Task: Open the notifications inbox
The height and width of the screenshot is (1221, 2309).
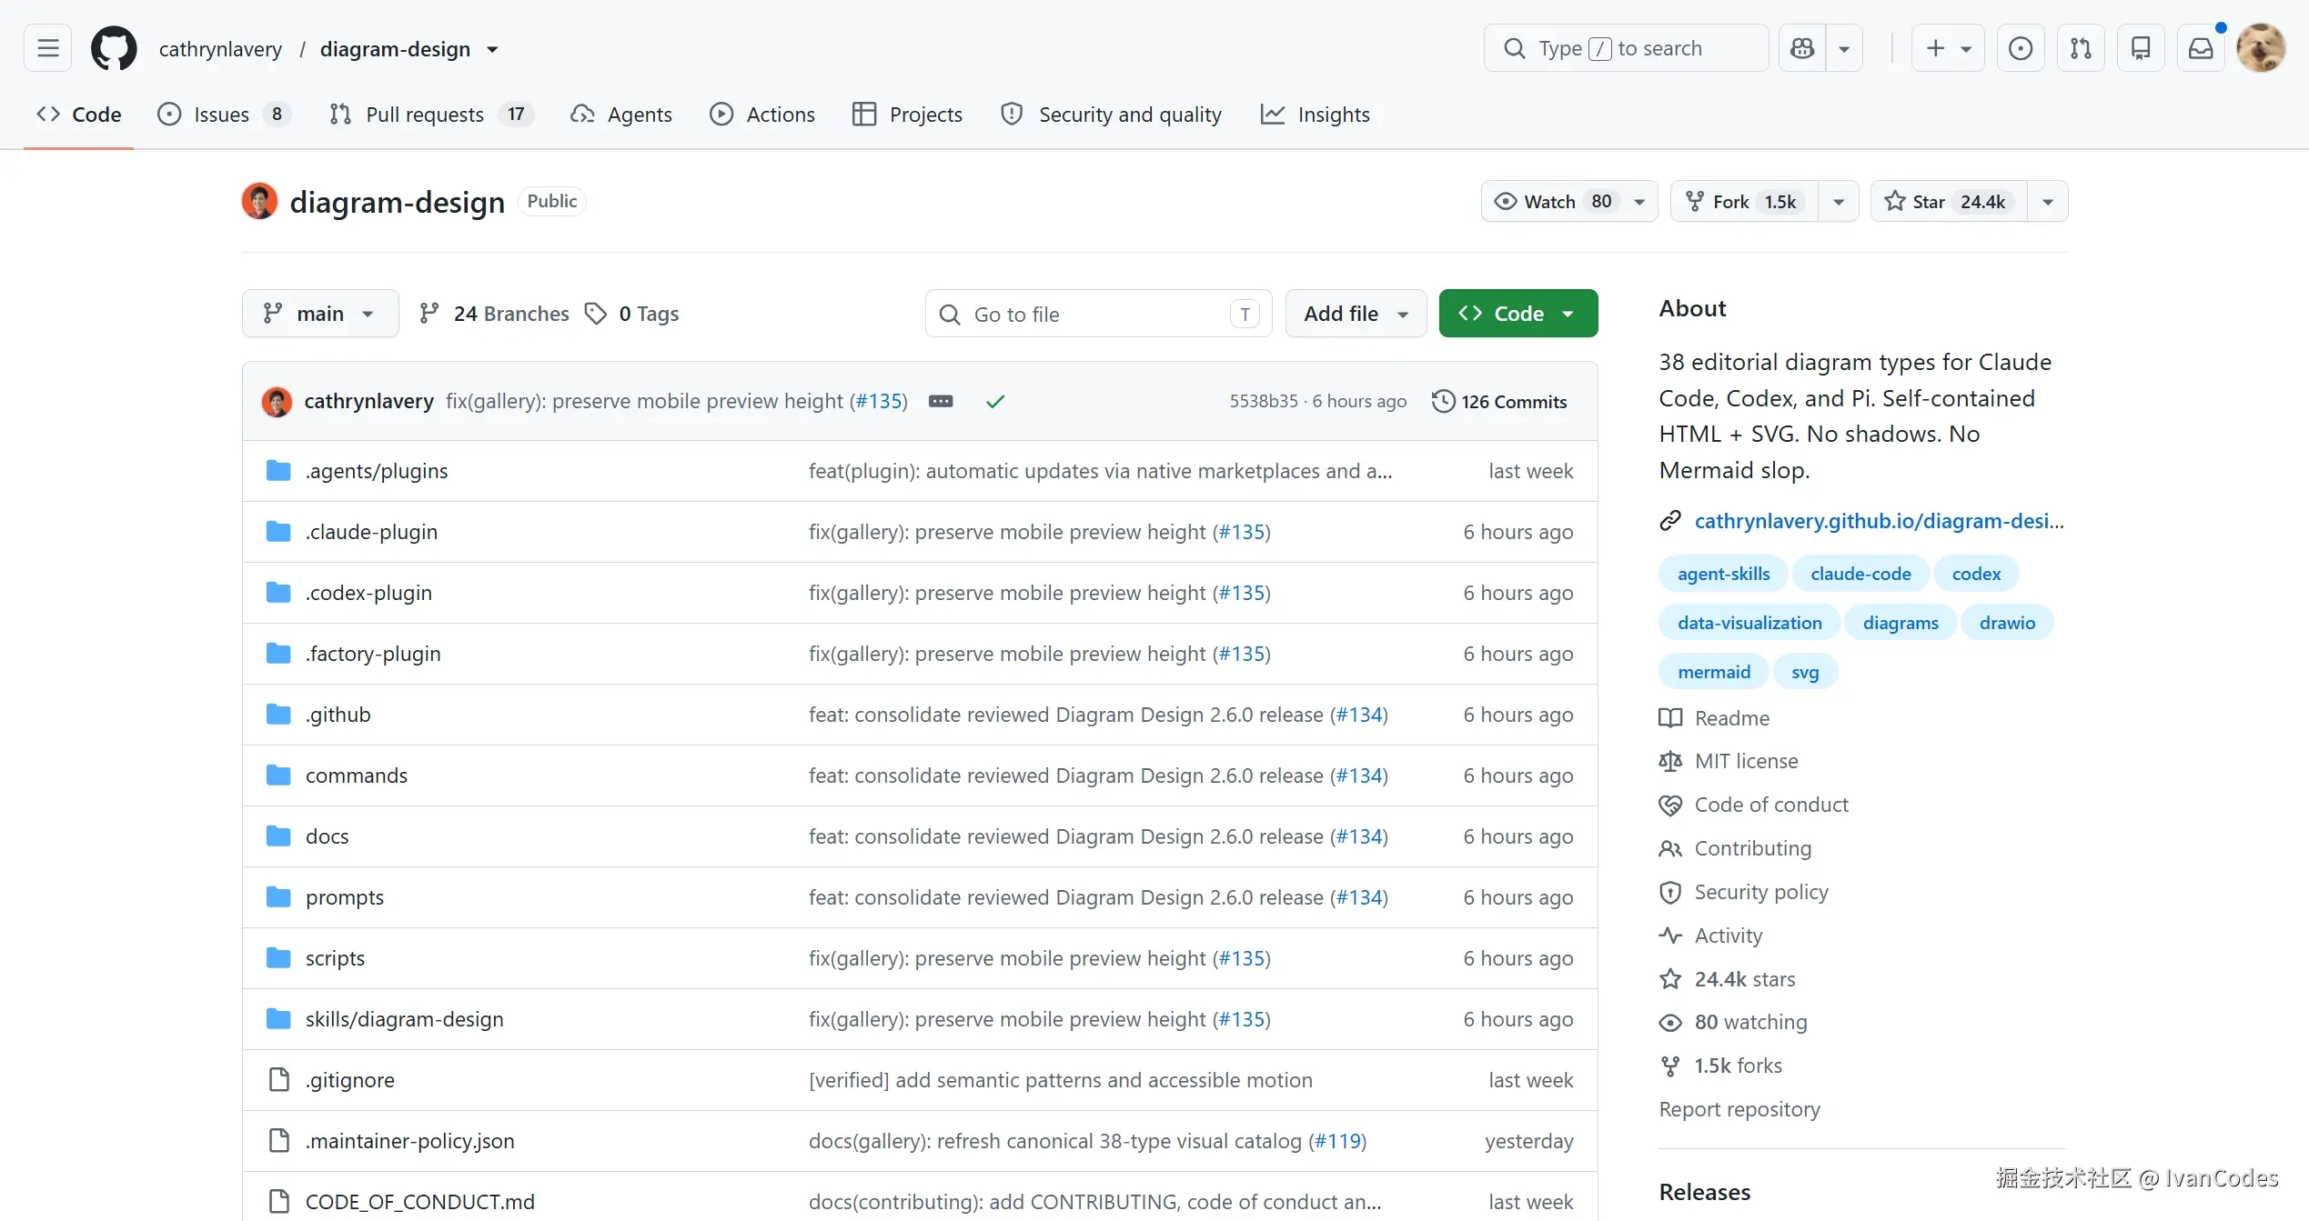Action: [x=2201, y=48]
